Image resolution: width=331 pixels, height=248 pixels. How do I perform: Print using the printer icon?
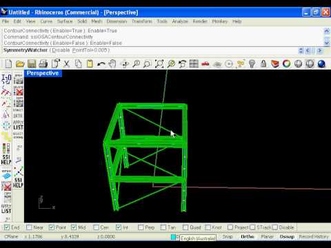pos(43,63)
